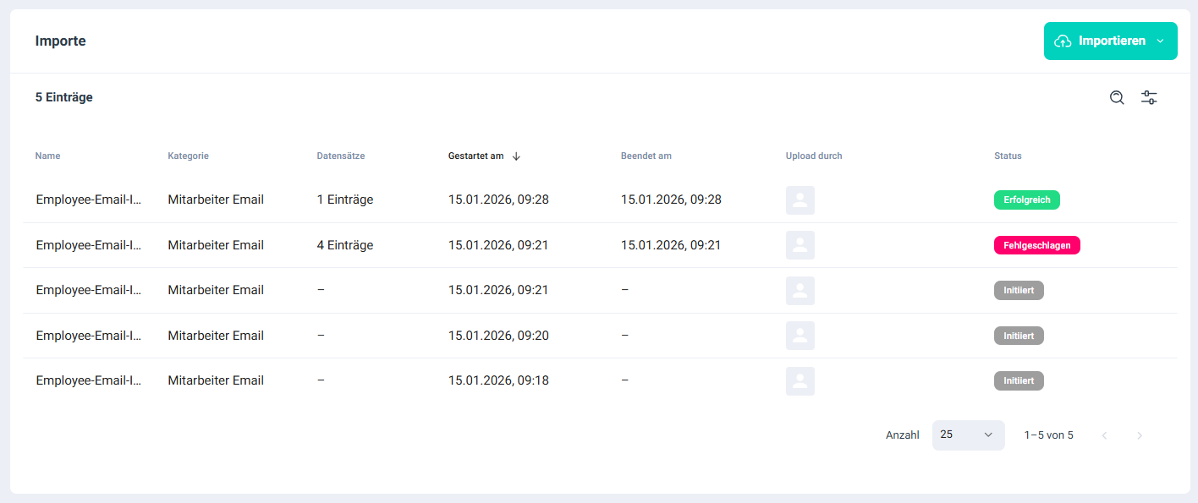This screenshot has height=503, width=1198.
Task: Click the search magnifier icon
Action: 1117,98
